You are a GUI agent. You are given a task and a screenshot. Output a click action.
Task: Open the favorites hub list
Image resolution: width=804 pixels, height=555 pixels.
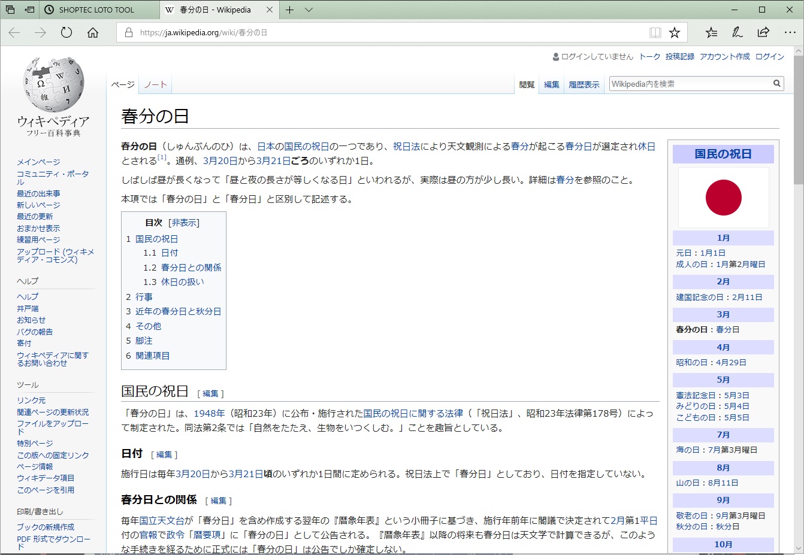tap(711, 32)
